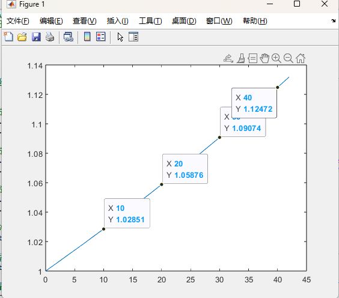
Task: Click the data point at X 20
Action: point(162,184)
